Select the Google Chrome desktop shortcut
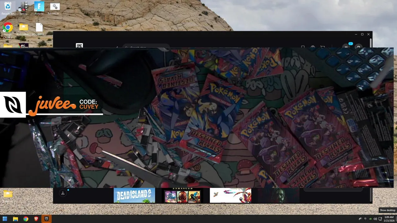Image resolution: width=397 pixels, height=223 pixels. point(8,30)
